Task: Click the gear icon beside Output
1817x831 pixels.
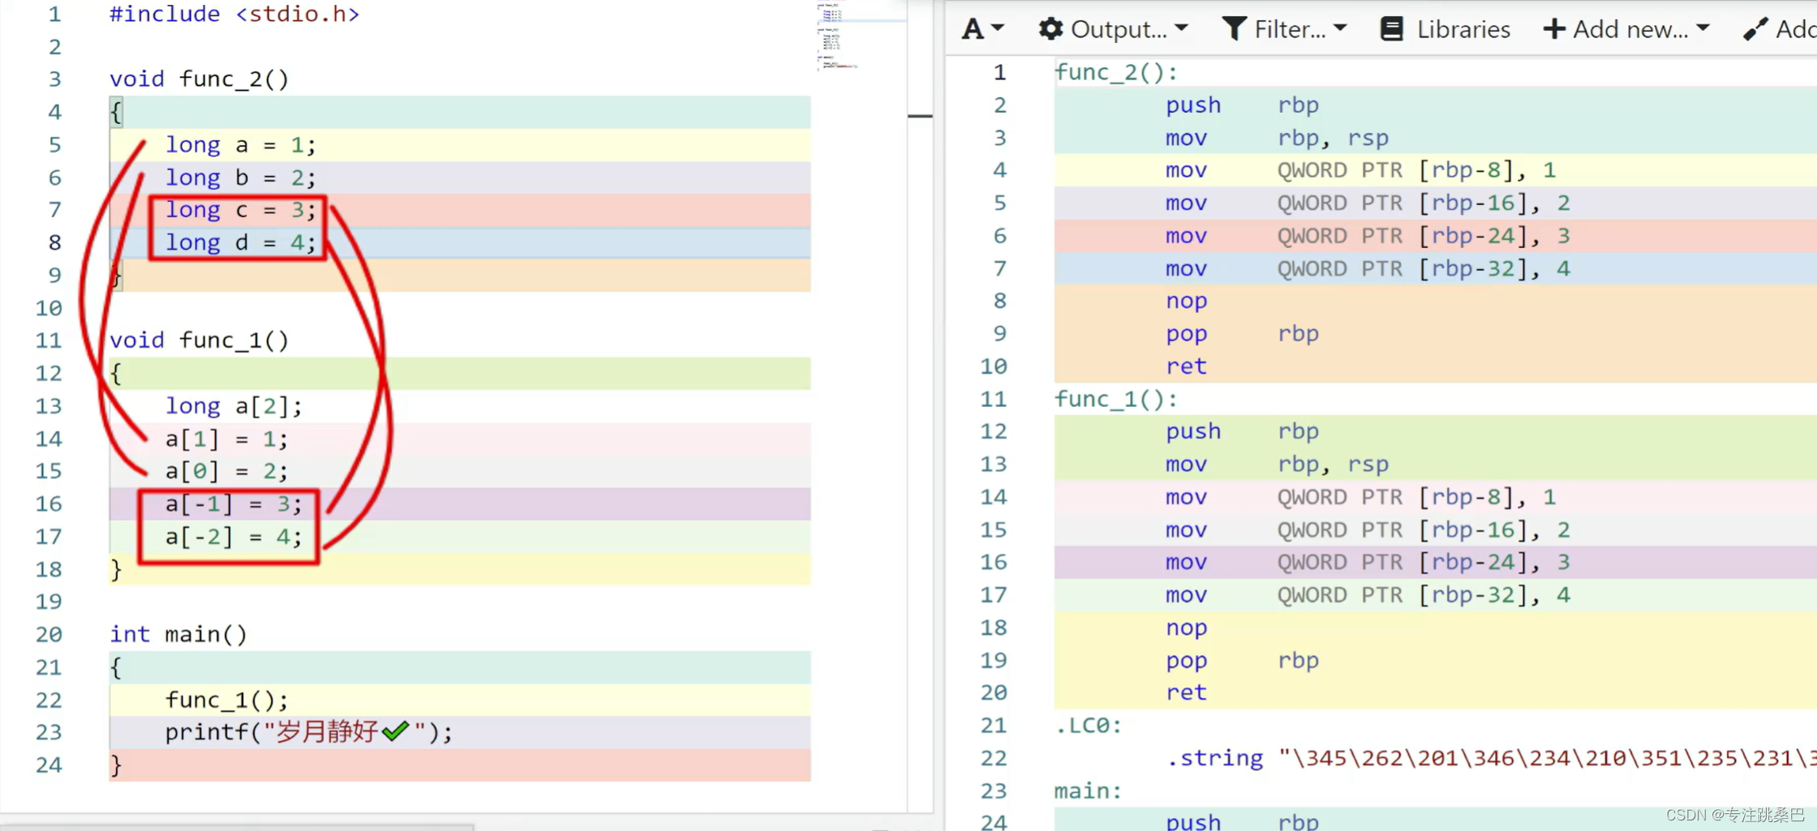Action: [x=1050, y=29]
